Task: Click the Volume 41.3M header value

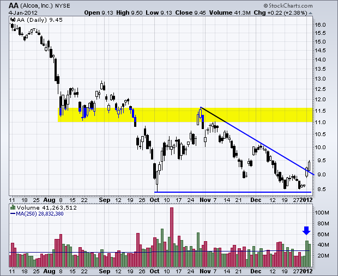Action: point(230,13)
